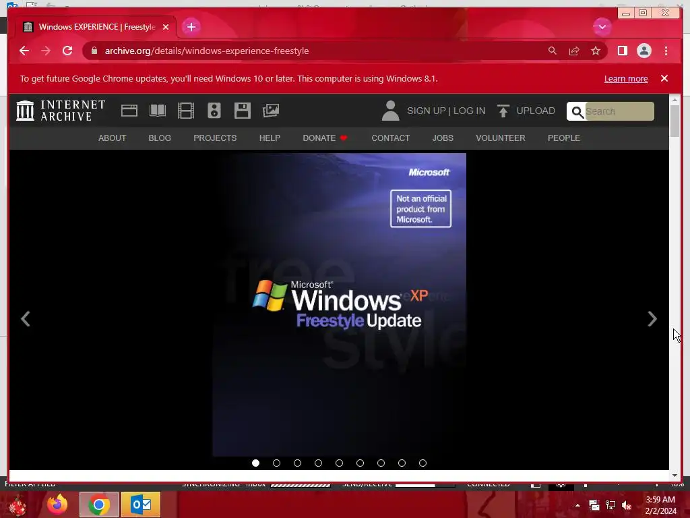Click the Internet Archive search field
Screen dimensions: 690x518
[619, 111]
